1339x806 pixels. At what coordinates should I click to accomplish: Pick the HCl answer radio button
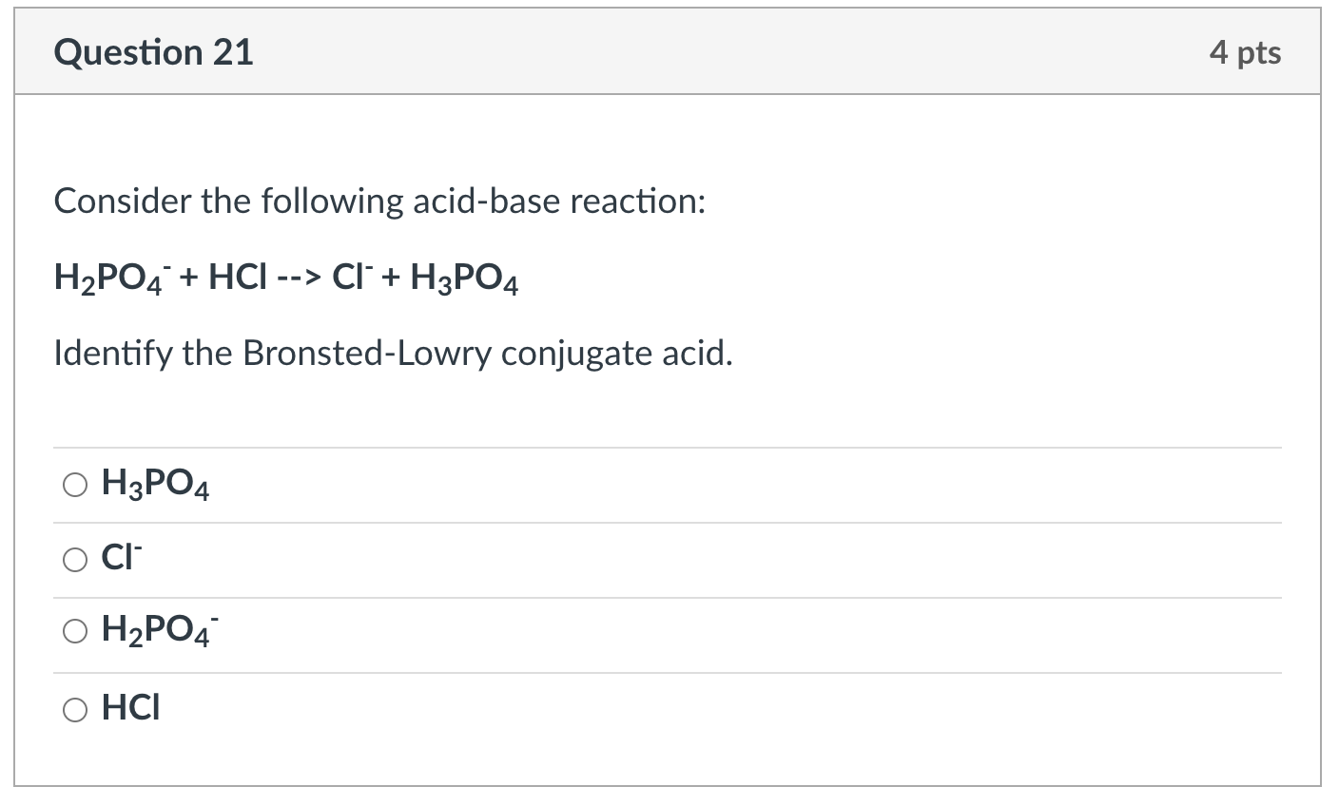click(75, 709)
